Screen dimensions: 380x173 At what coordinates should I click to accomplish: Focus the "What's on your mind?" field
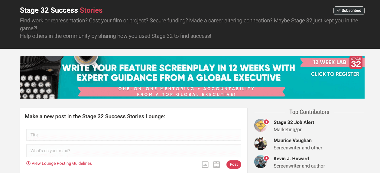pyautogui.click(x=134, y=151)
